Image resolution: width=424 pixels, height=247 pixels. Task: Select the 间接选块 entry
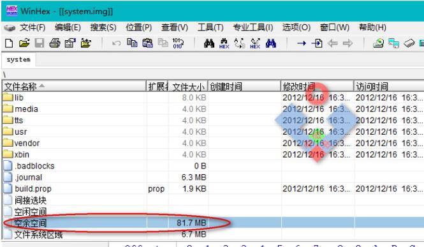[213, 200]
